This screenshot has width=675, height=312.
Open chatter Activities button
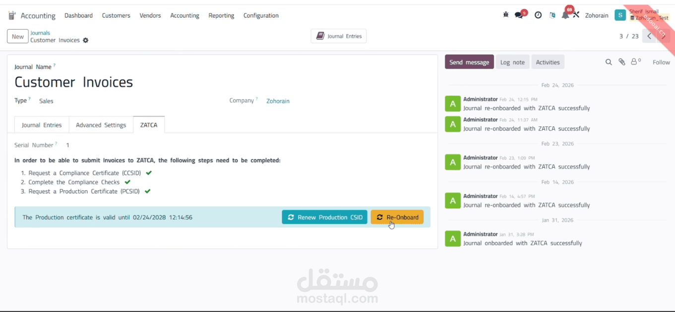(x=548, y=62)
